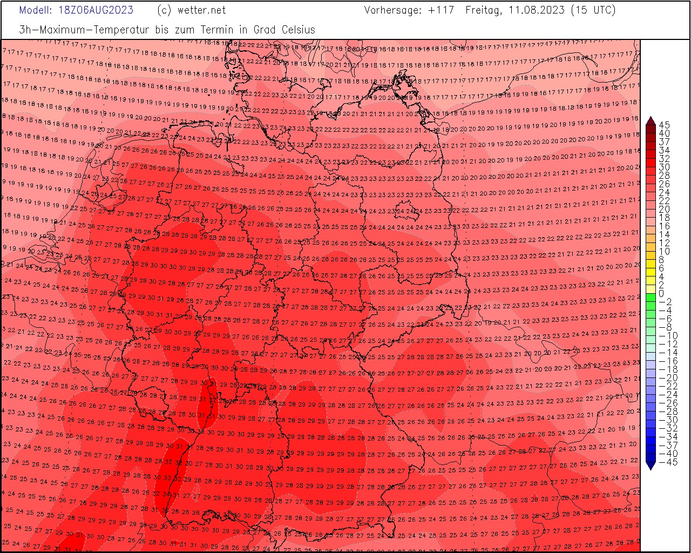
Task: Click the (c) wetter.net copyright text
Action: pos(191,10)
